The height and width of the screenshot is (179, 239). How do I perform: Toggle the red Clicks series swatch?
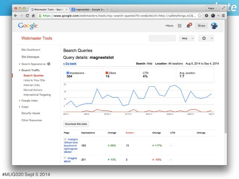[x=107, y=73]
